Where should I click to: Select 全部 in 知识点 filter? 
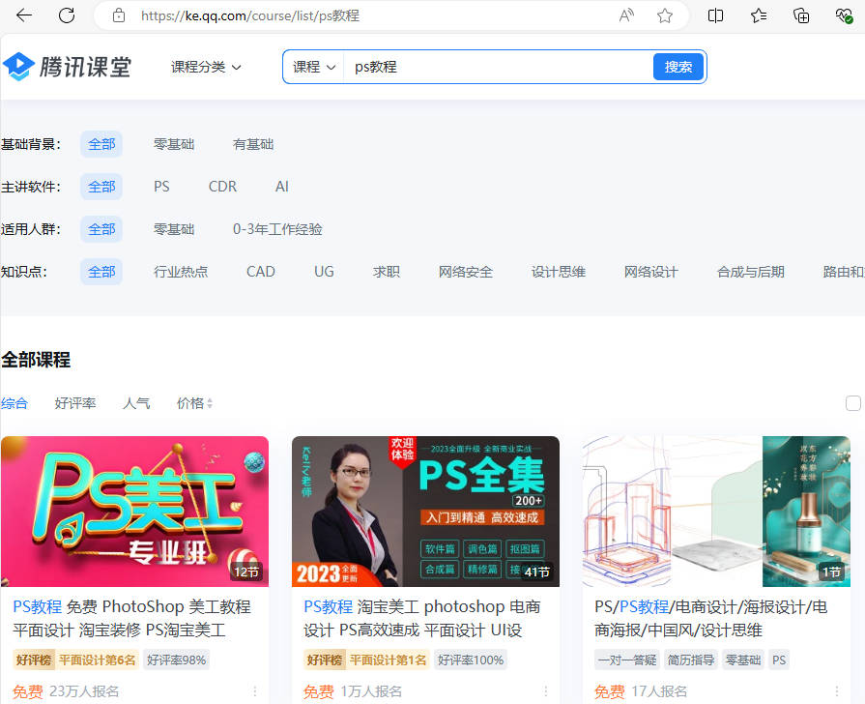click(101, 272)
